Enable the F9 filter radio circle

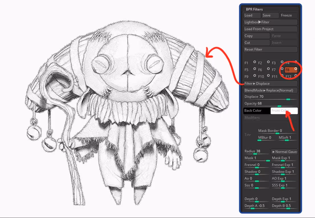255,76
